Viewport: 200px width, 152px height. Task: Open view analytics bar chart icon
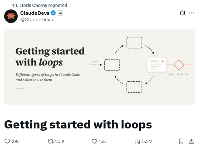coord(138,141)
